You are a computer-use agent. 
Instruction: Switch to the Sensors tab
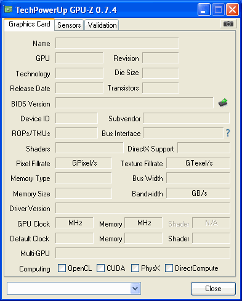(x=69, y=25)
